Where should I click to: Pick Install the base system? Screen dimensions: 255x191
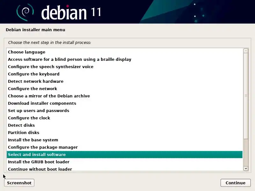coord(125,140)
